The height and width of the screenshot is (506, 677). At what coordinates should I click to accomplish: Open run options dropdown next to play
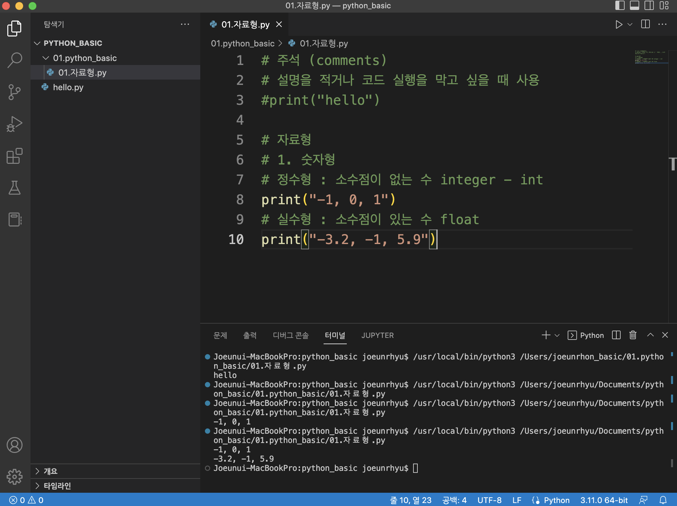(630, 25)
